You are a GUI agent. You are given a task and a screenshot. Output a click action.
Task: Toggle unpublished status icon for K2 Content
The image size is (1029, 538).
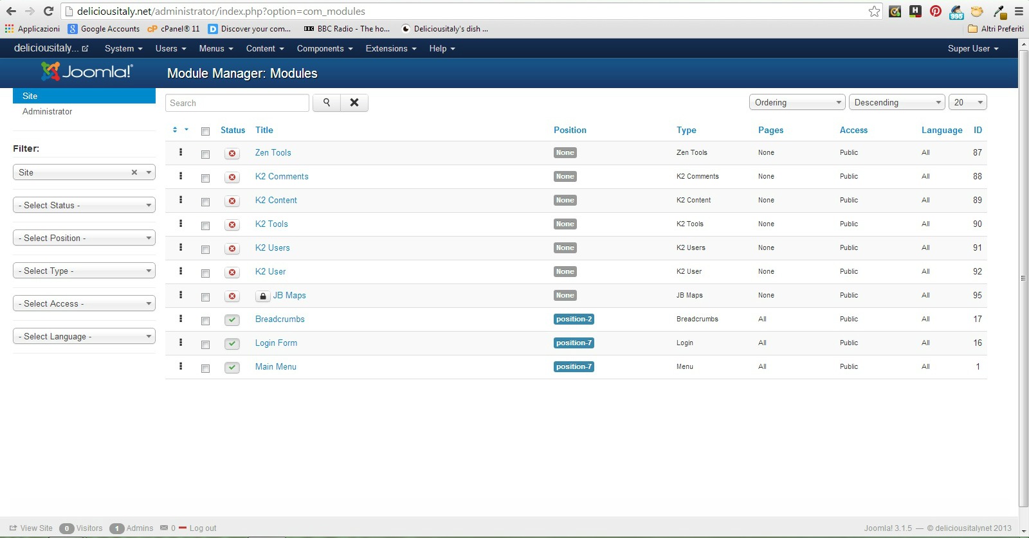pos(232,201)
